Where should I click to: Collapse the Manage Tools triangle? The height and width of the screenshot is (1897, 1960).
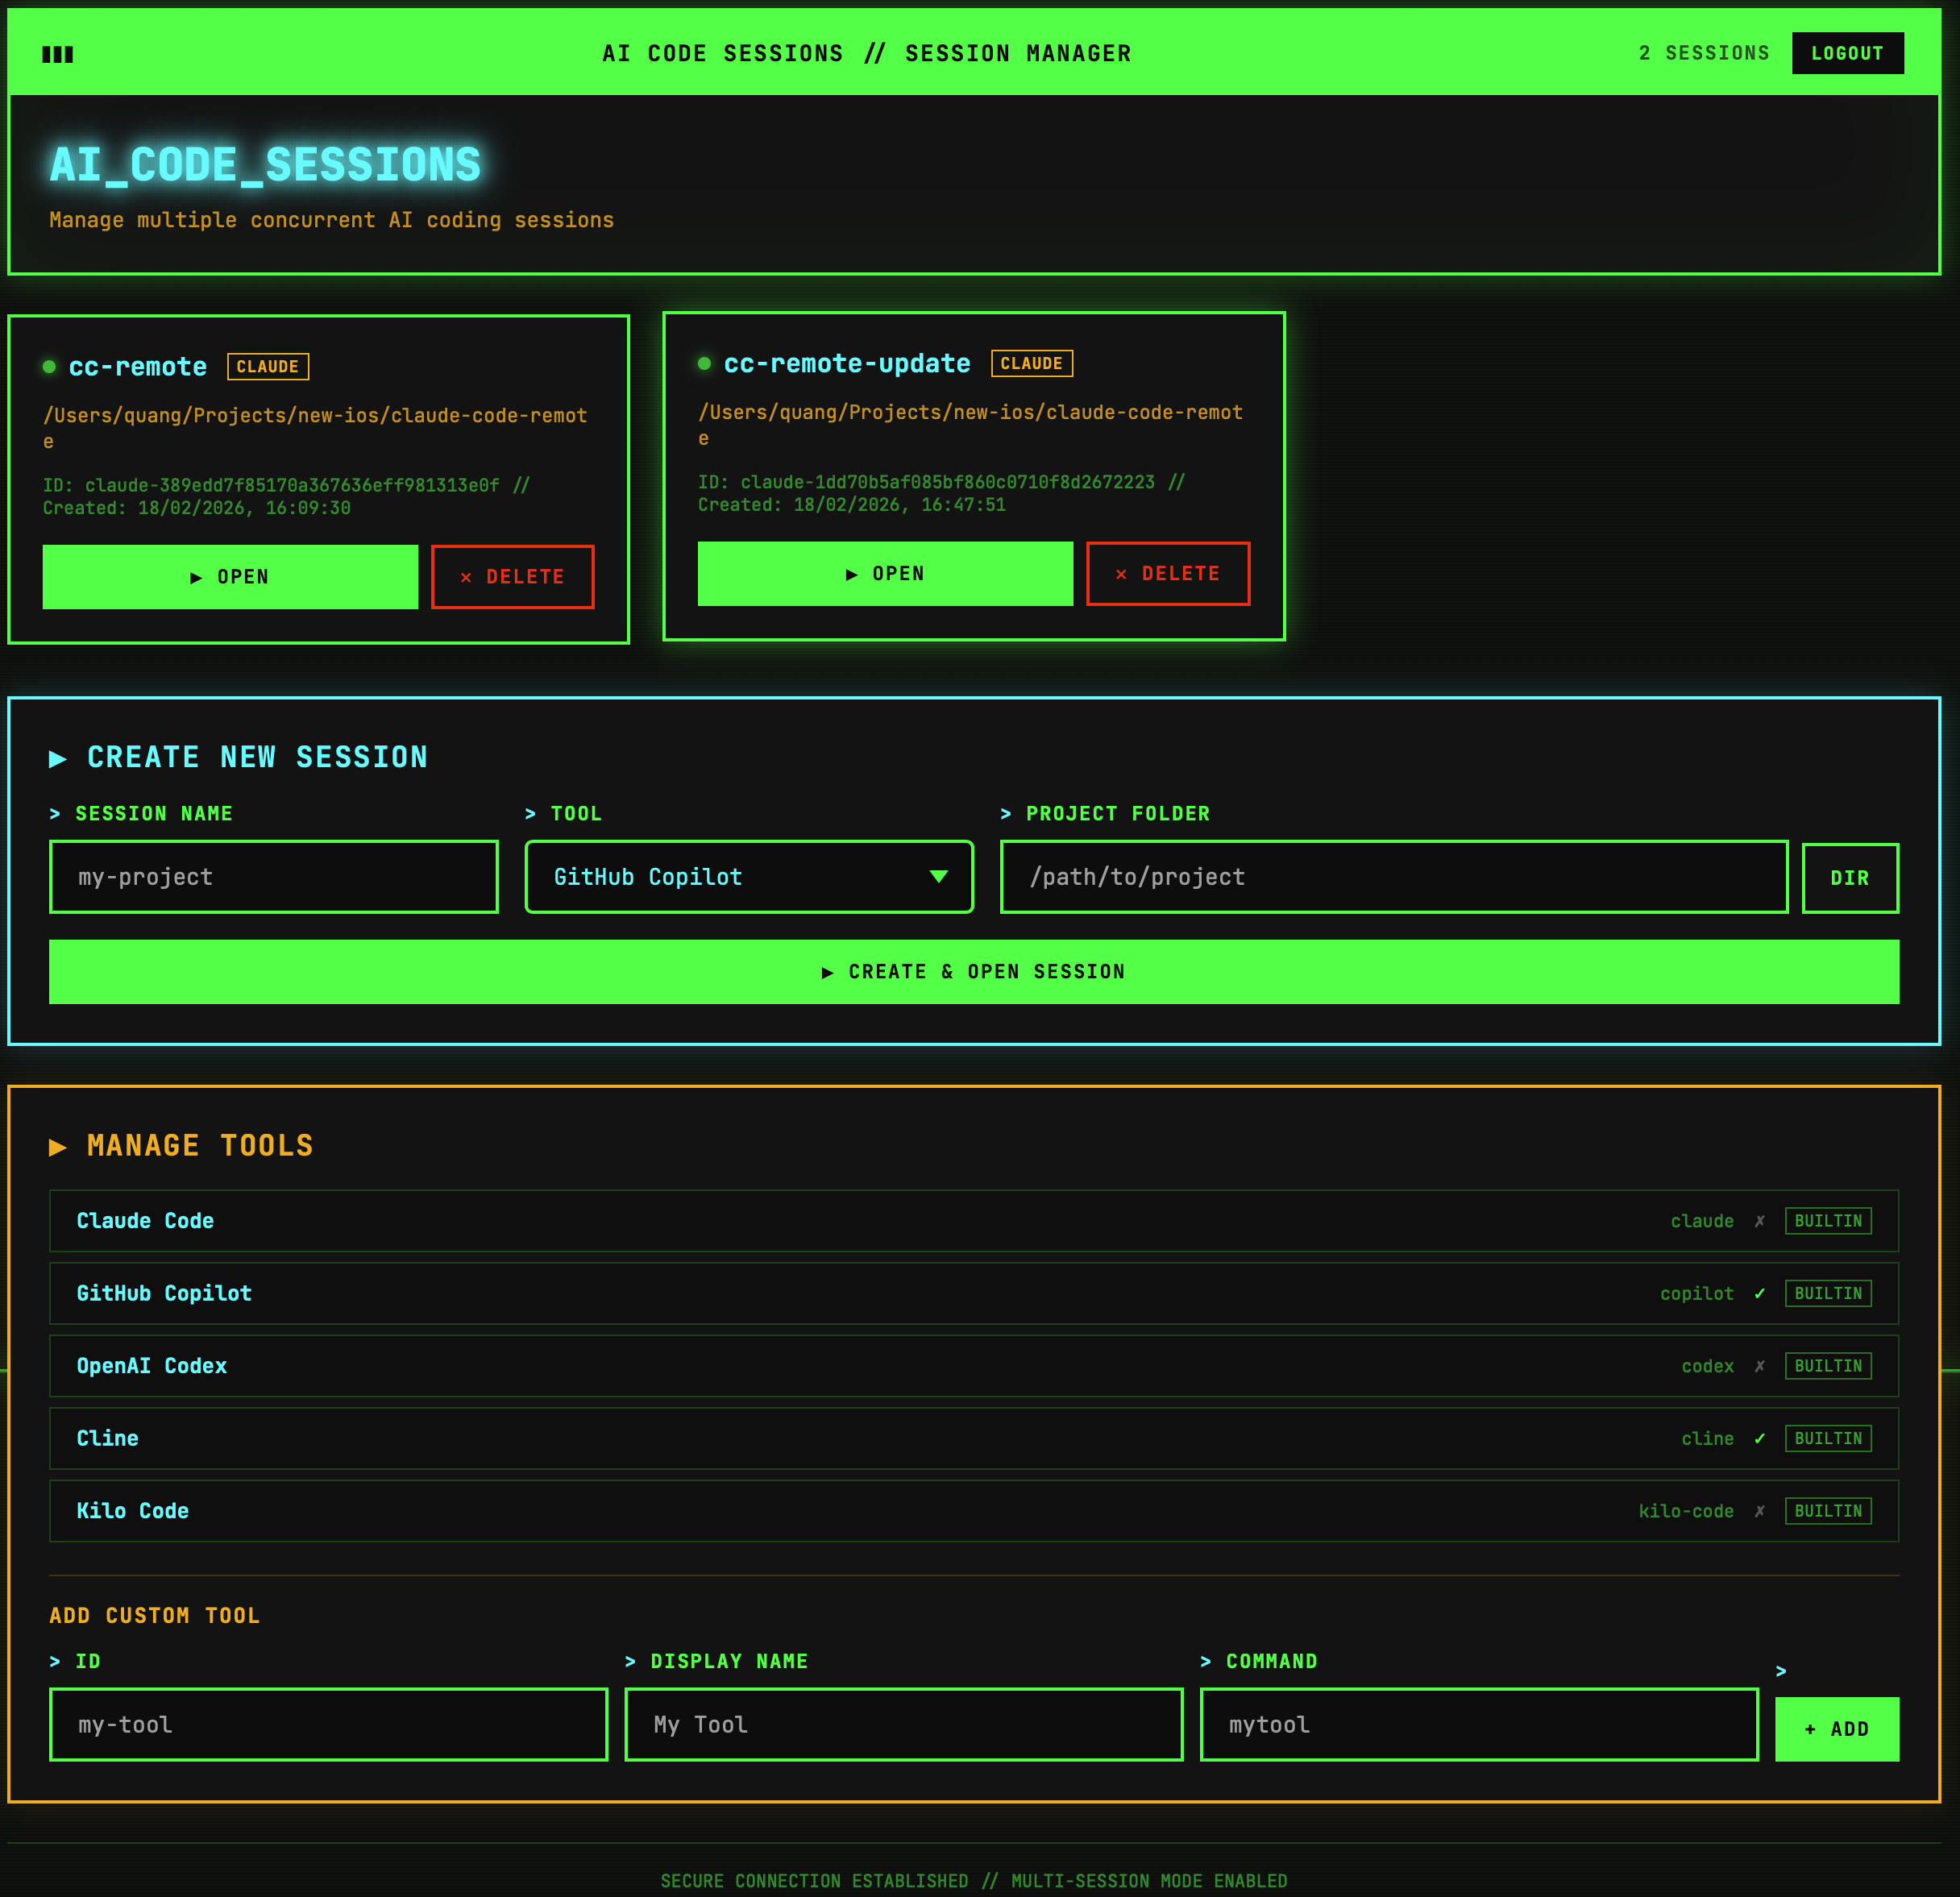(58, 1147)
